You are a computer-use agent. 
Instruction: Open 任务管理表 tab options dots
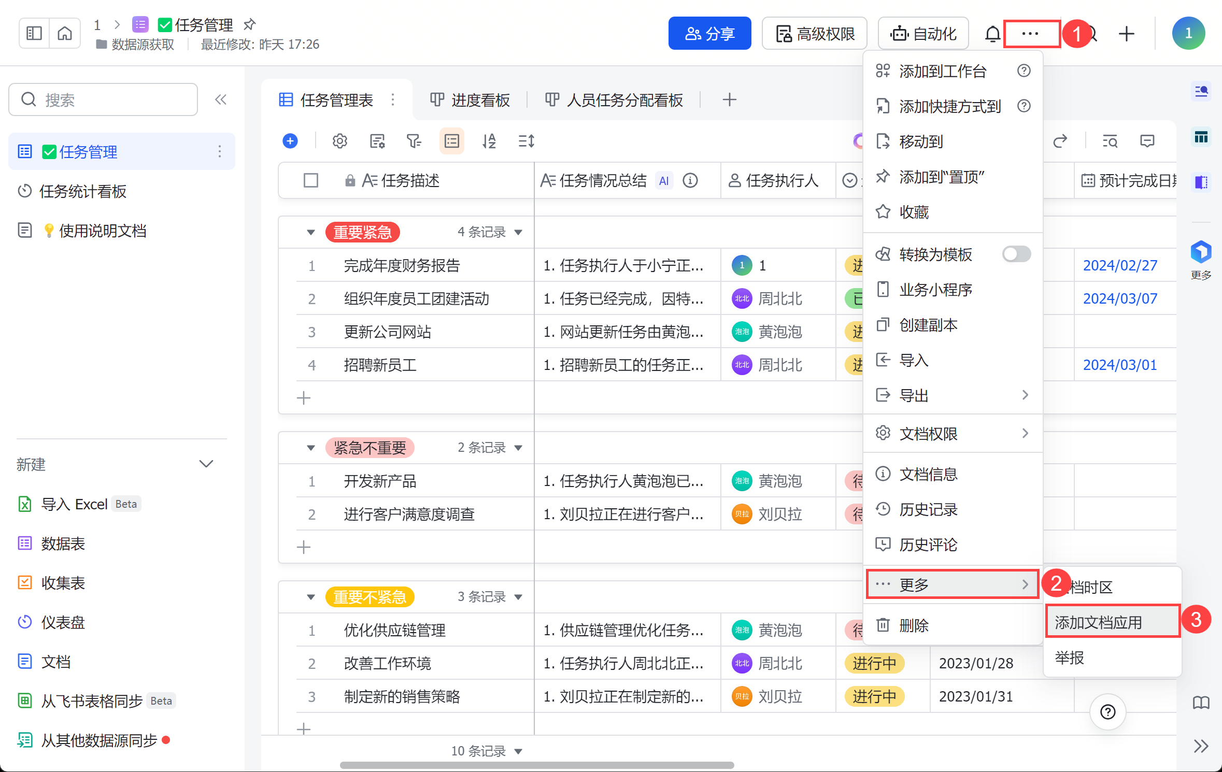393,99
